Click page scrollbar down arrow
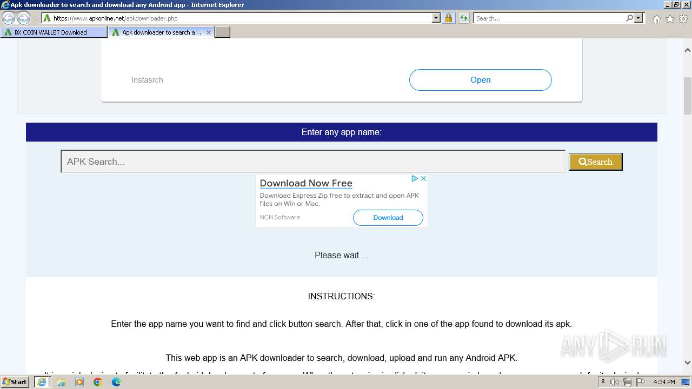692x389 pixels. coord(688,363)
